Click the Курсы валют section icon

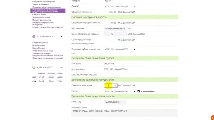coord(34,67)
